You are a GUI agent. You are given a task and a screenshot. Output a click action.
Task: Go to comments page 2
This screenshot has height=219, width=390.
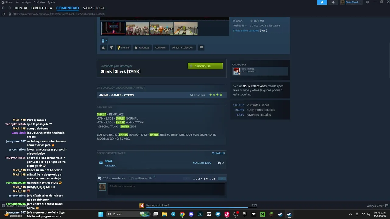197,179
